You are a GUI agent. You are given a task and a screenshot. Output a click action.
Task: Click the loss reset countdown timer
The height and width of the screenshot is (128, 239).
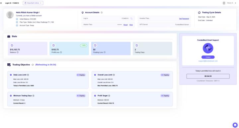tap(208, 76)
